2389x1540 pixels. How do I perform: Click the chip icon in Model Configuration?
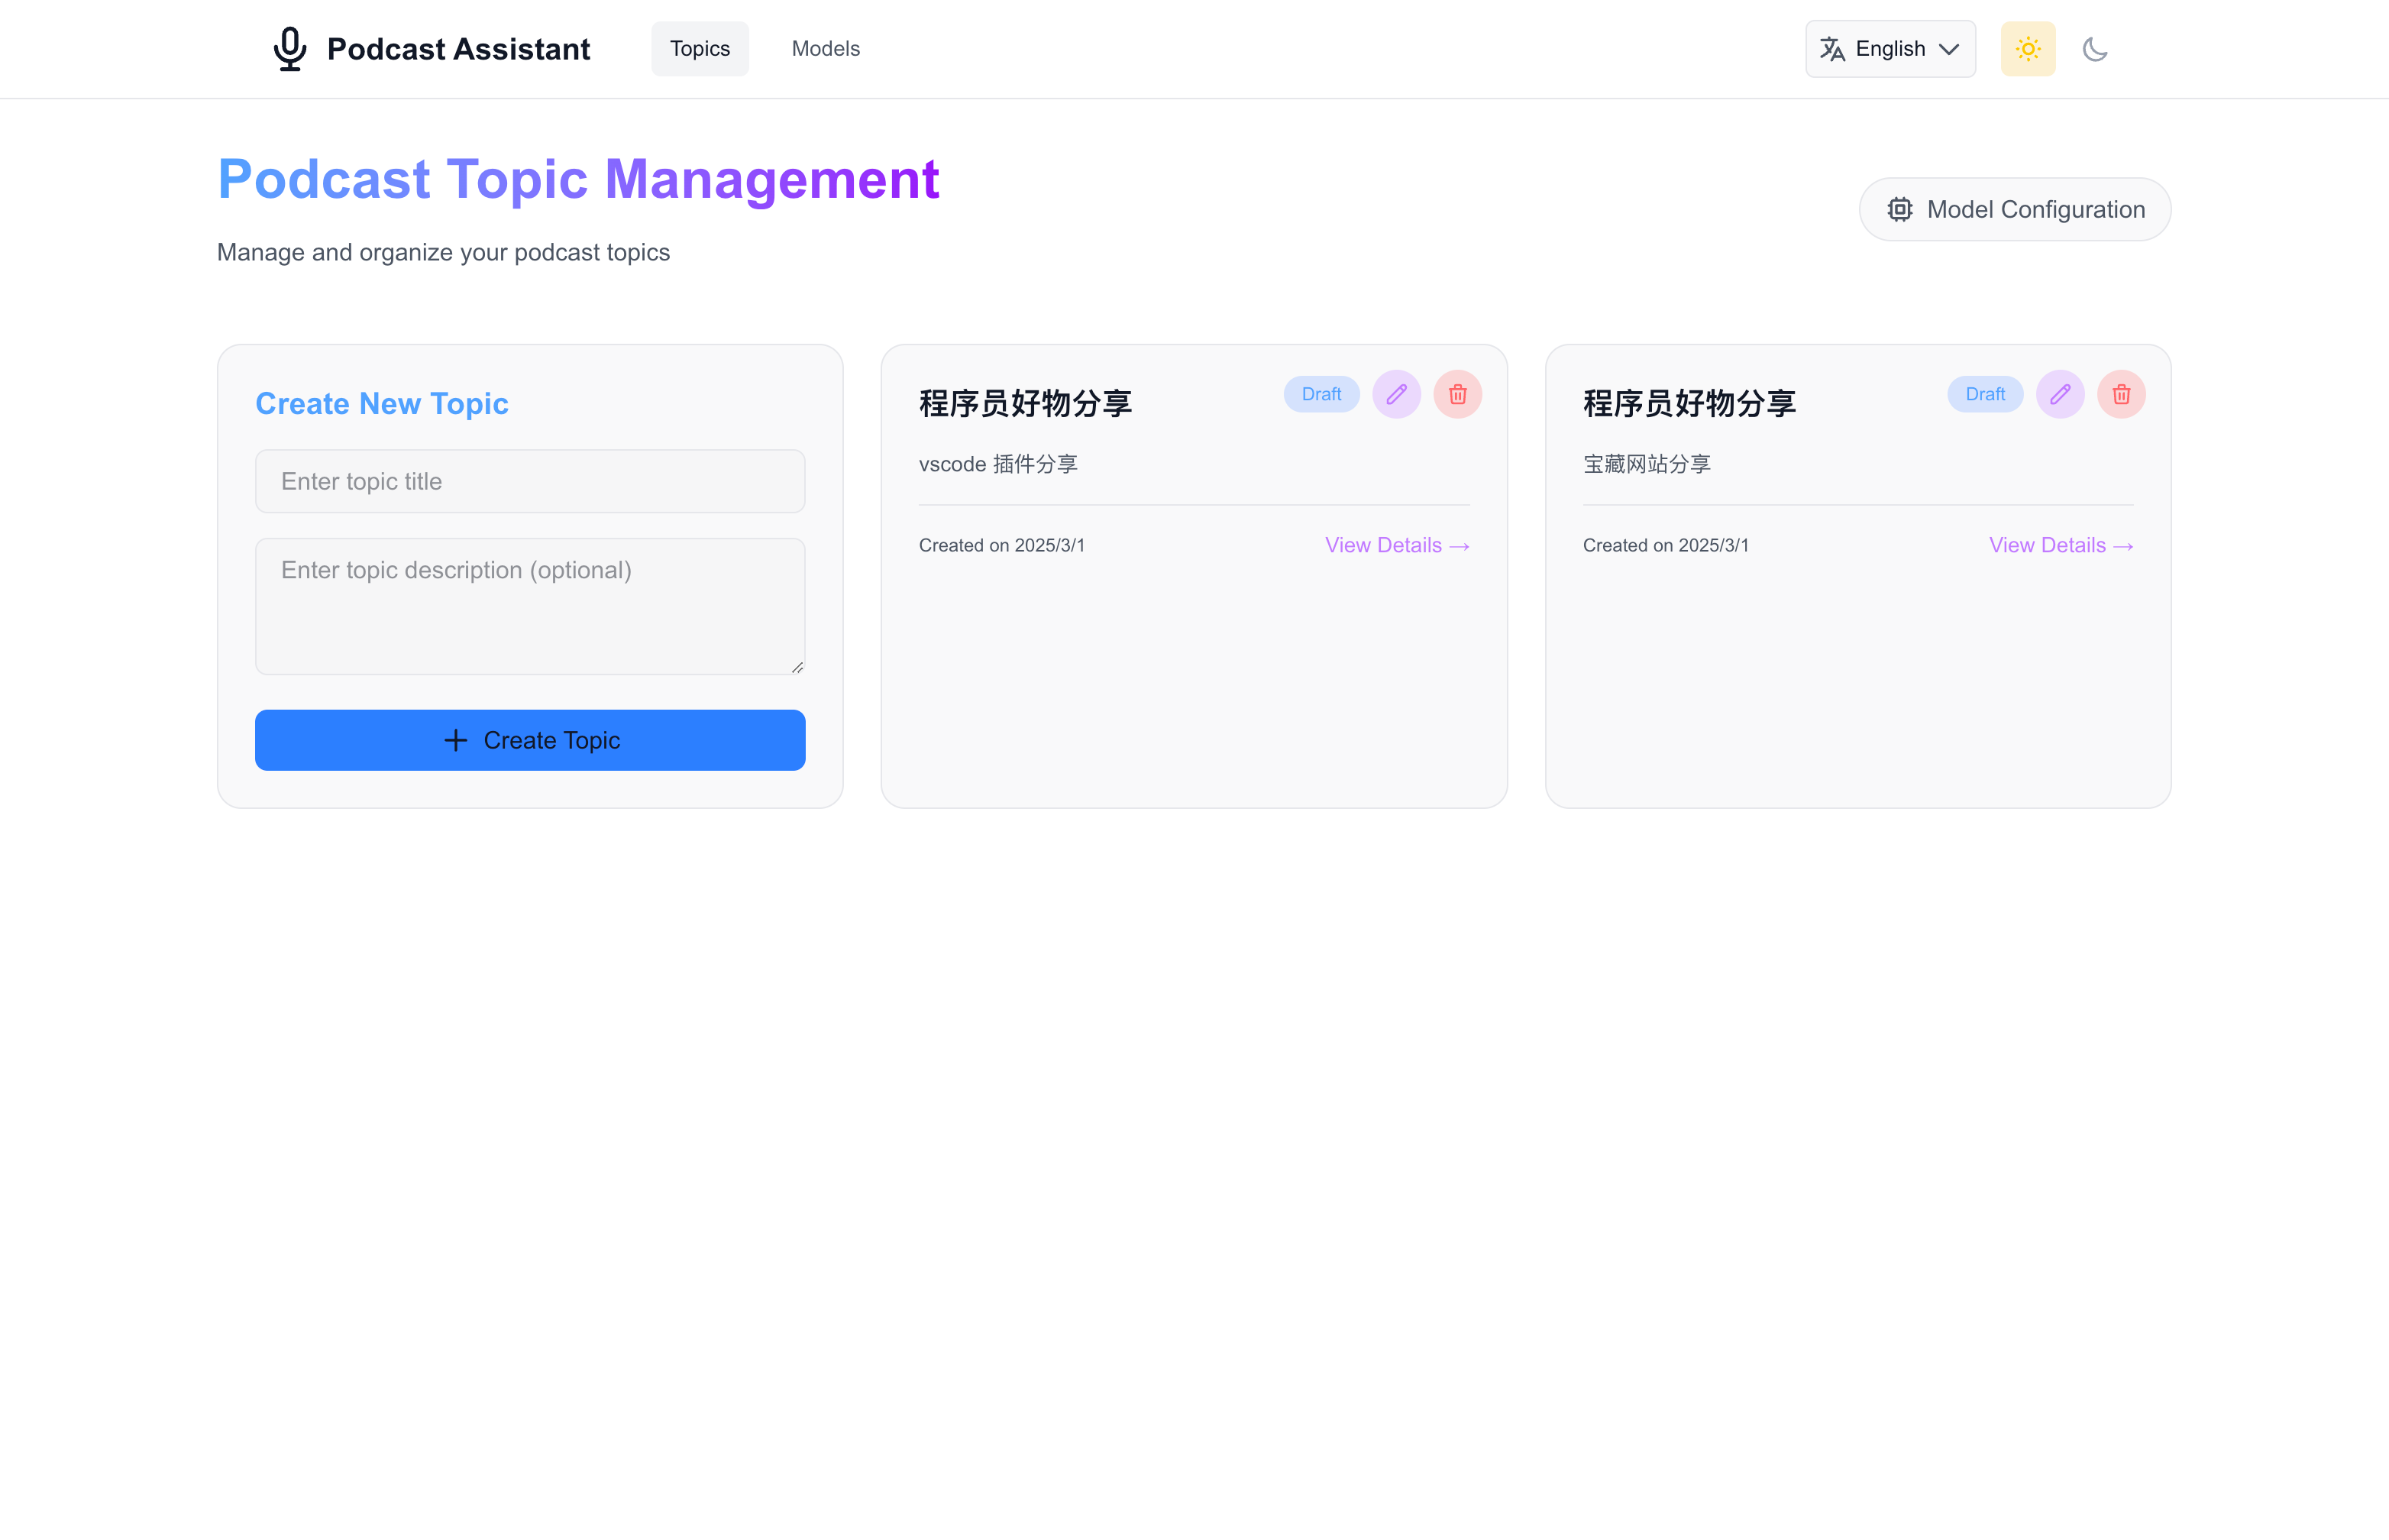[x=1900, y=209]
